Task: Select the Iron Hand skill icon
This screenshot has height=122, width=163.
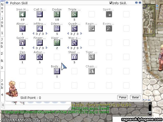Action: 22,14
